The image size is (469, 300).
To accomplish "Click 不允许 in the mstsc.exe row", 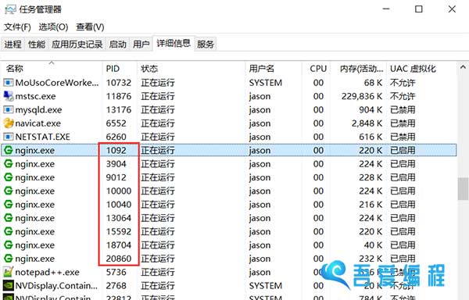I will [403, 96].
